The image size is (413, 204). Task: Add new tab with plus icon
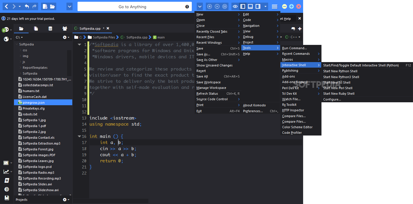(300, 29)
